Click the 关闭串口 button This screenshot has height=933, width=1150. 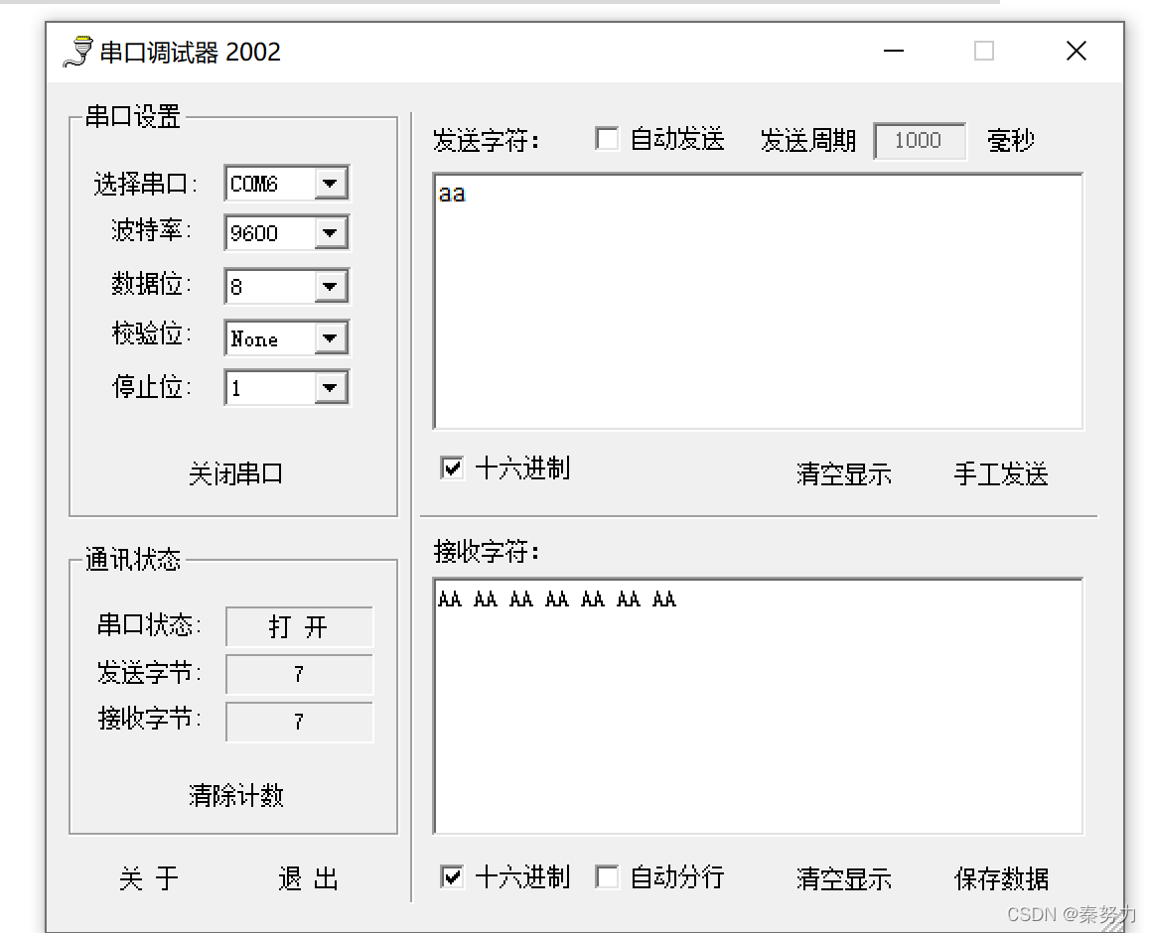[235, 473]
